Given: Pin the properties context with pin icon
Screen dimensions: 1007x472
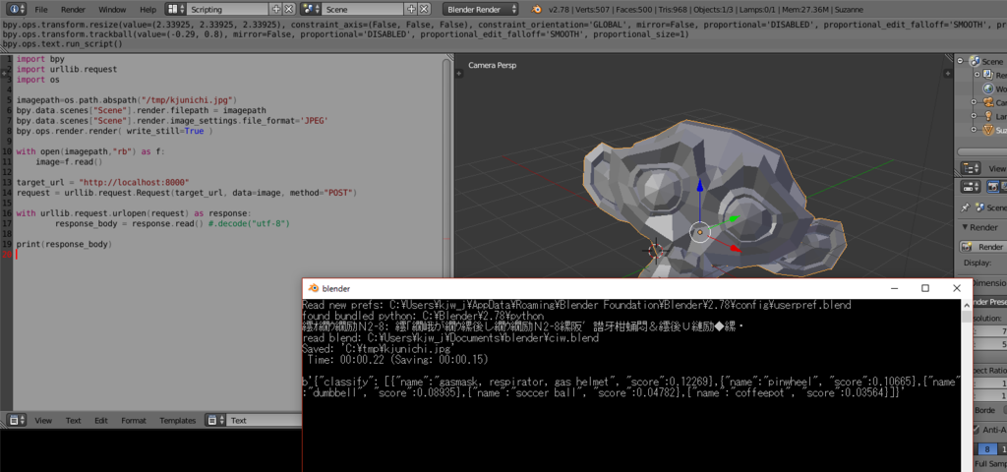Looking at the screenshot, I should [965, 208].
